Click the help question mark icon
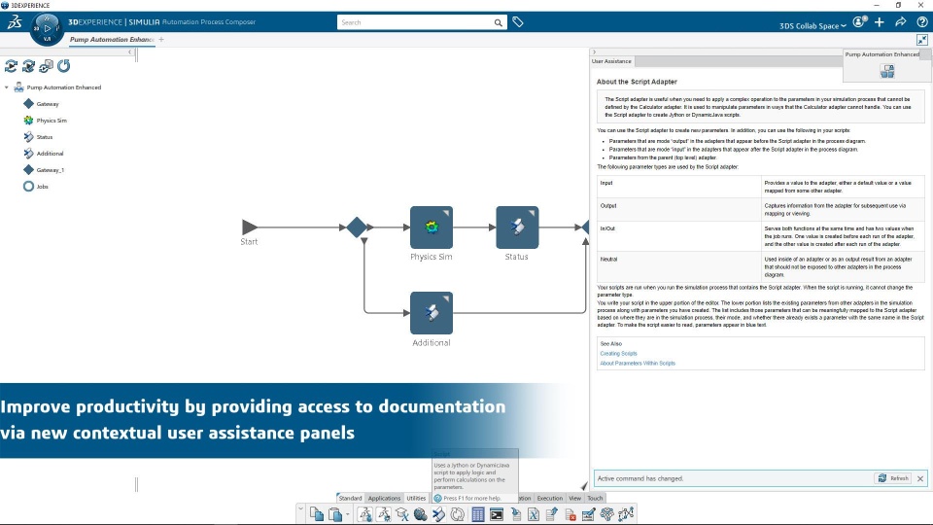This screenshot has height=525, width=933. point(922,22)
